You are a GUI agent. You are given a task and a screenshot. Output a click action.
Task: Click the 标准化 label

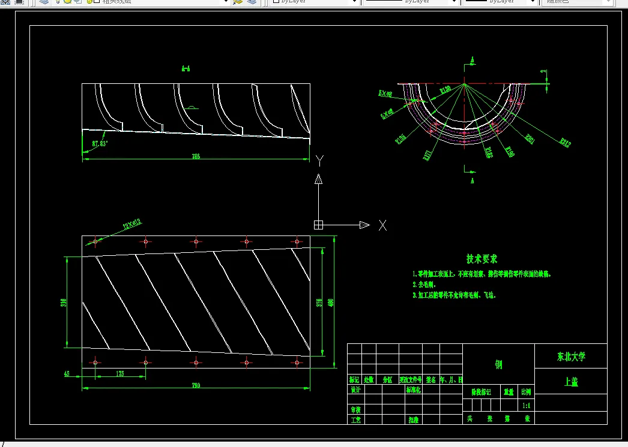pos(413,389)
